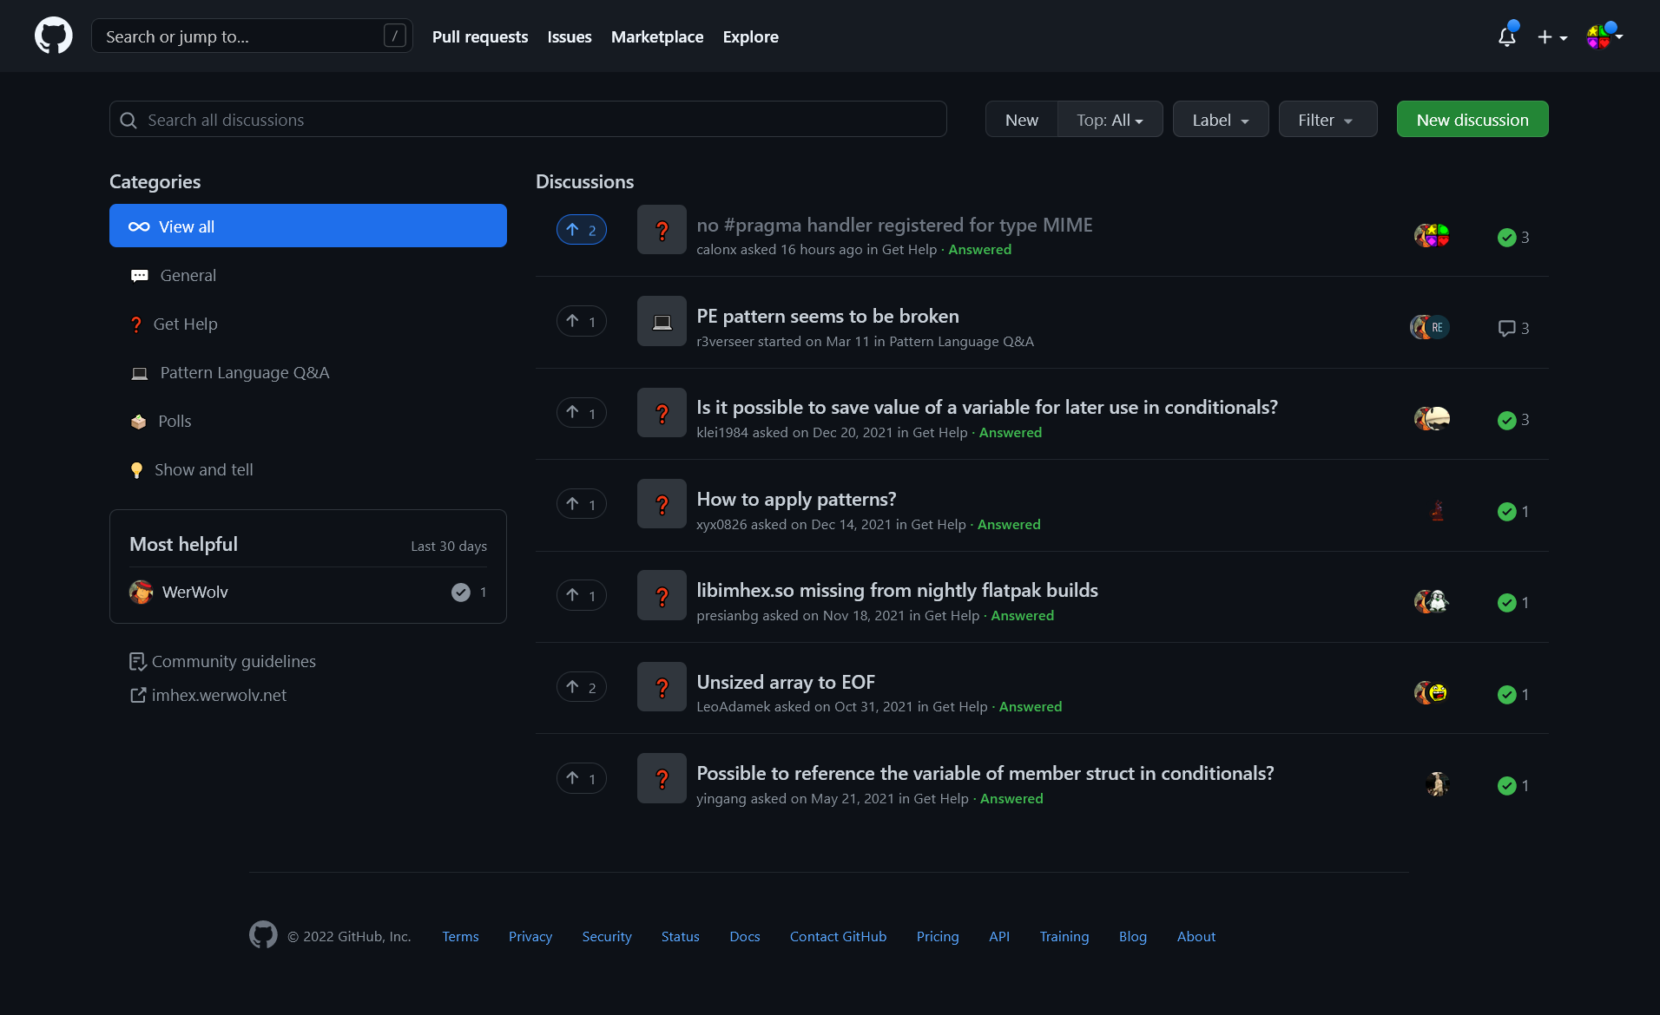Upvote 'Is it possible to save value' discussion
The image size is (1660, 1015).
582,413
